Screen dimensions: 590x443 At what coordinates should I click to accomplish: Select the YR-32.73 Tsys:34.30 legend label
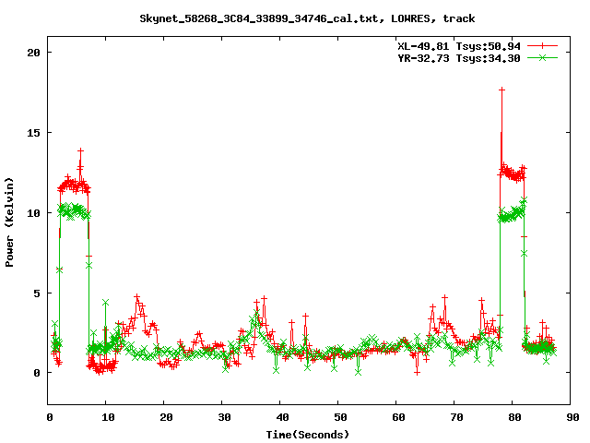coord(459,58)
